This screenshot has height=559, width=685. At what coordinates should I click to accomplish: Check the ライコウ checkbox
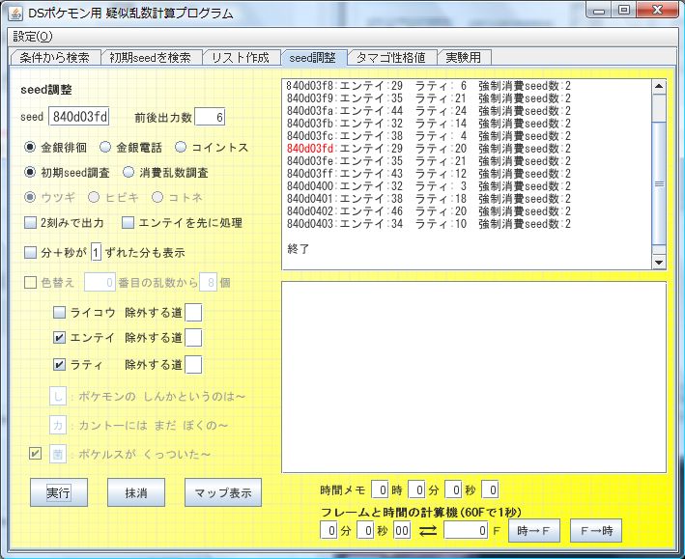(59, 312)
